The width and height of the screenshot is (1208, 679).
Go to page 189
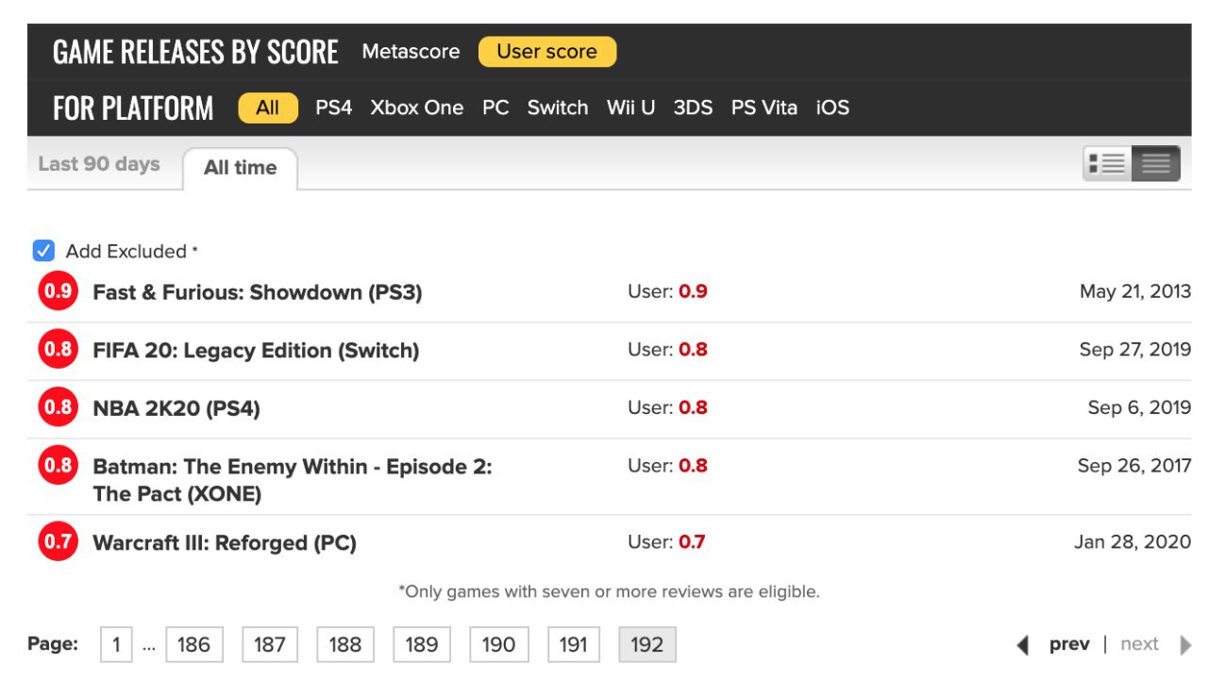422,645
